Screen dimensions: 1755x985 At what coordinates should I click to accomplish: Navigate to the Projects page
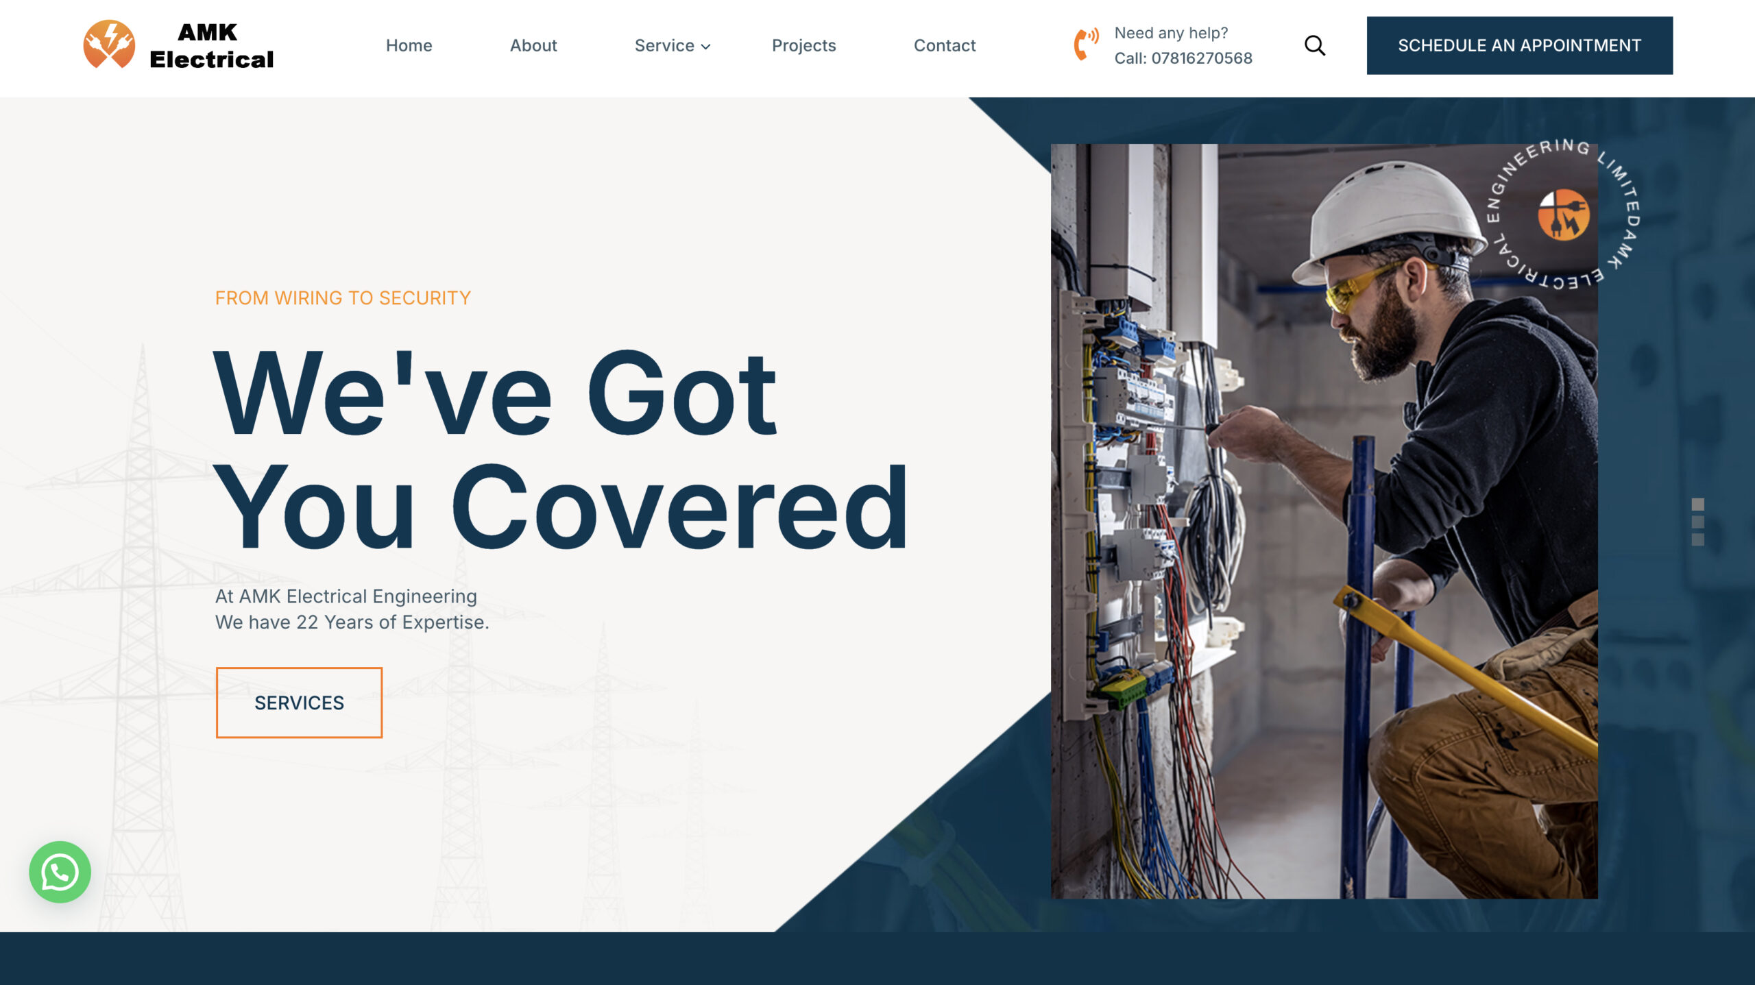click(803, 45)
